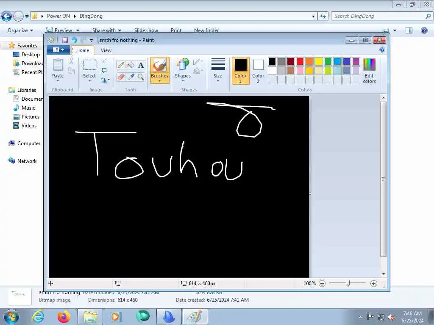Viewport: 434px width, 325px height.
Task: Expand the Brushes dropdown arrow
Action: pos(160,81)
